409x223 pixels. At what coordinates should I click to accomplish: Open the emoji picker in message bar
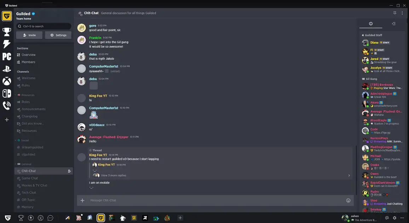coord(348,200)
